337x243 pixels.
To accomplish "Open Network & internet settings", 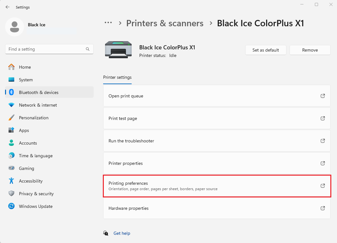I will (x=38, y=105).
